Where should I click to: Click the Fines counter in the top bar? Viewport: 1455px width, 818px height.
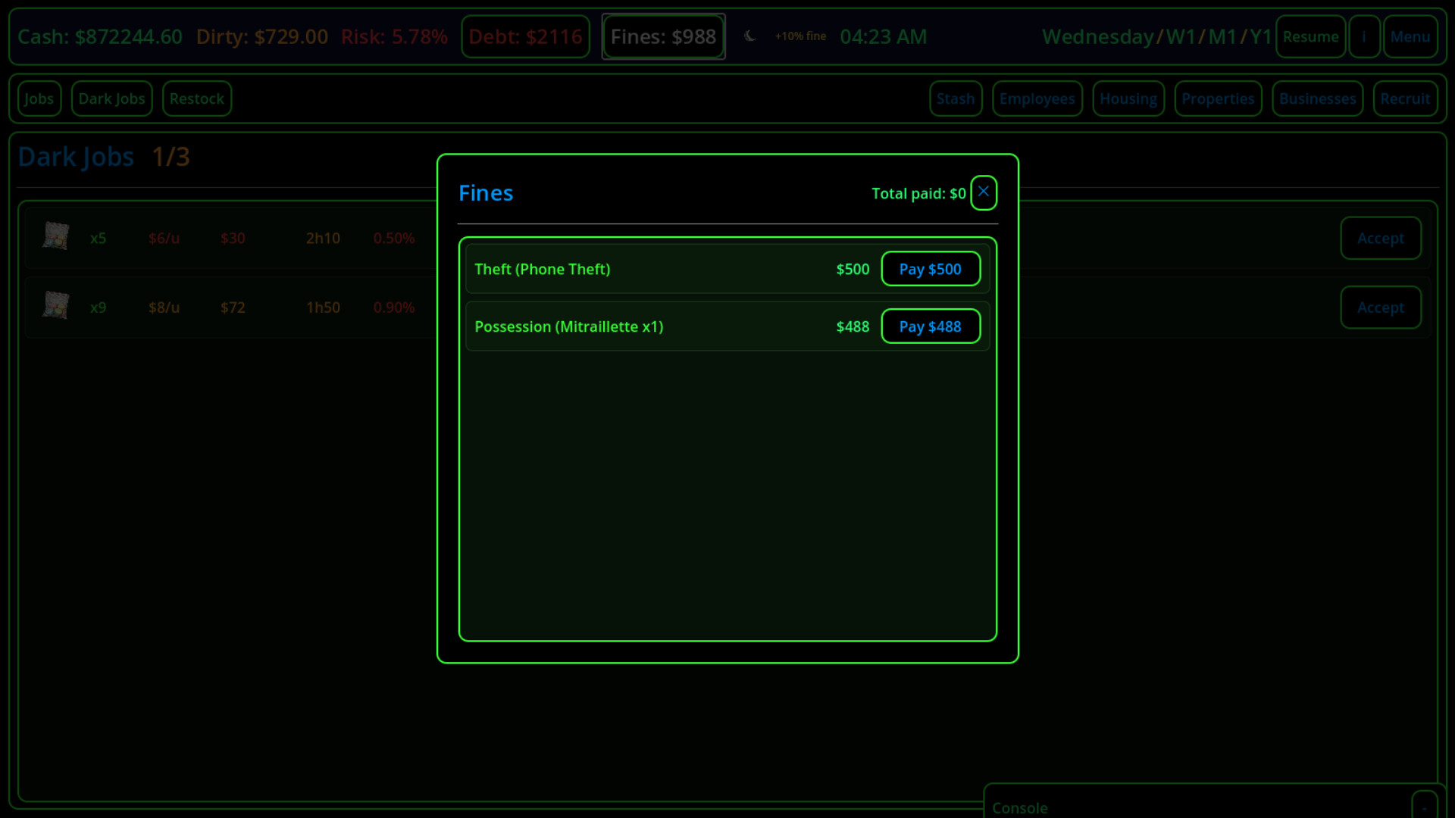[x=663, y=36]
